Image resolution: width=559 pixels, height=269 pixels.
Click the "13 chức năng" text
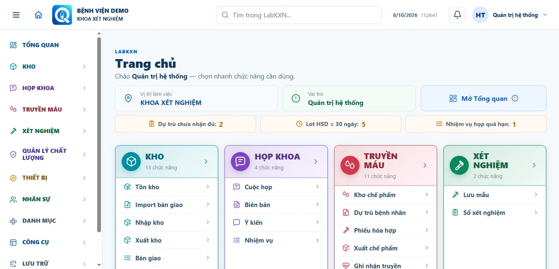pyautogui.click(x=161, y=167)
